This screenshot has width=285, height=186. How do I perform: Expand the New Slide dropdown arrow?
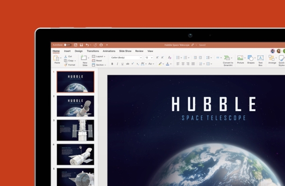pos(88,58)
